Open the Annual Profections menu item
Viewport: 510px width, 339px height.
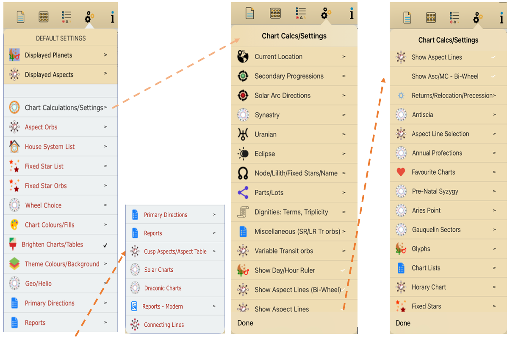point(437,153)
